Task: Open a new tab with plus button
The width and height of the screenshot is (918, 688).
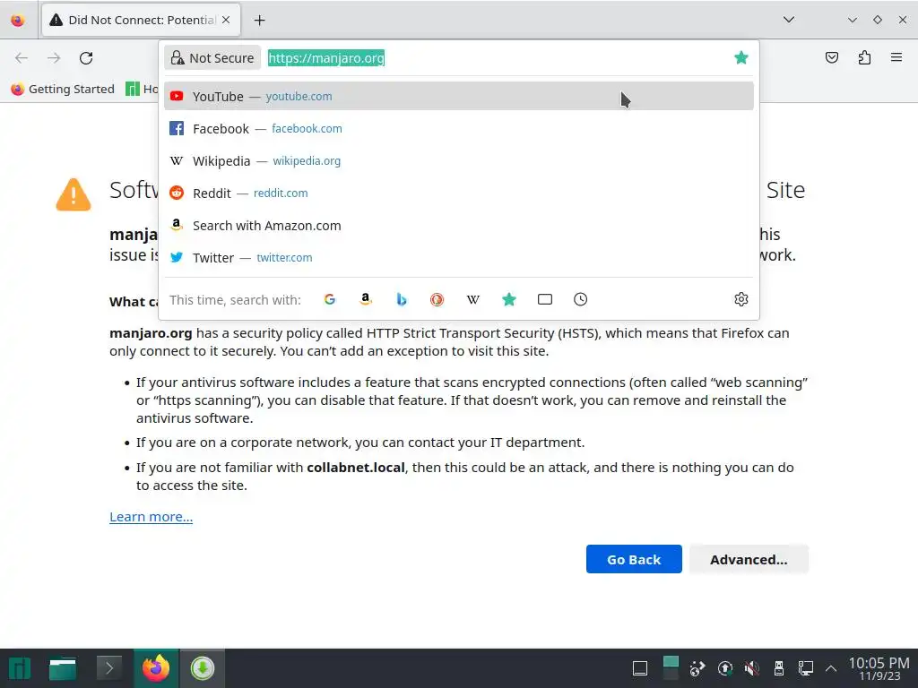Action: pos(259,21)
